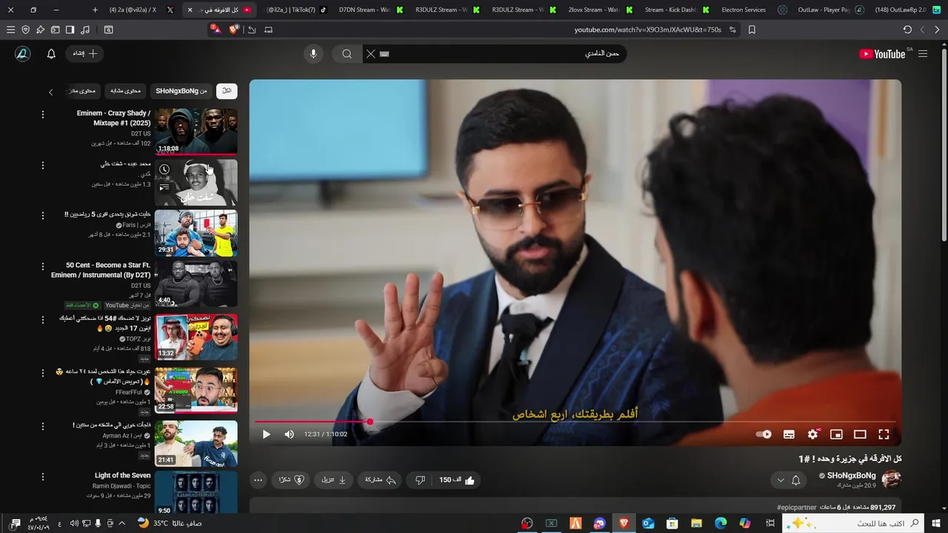Enter full screen video mode

884,435
